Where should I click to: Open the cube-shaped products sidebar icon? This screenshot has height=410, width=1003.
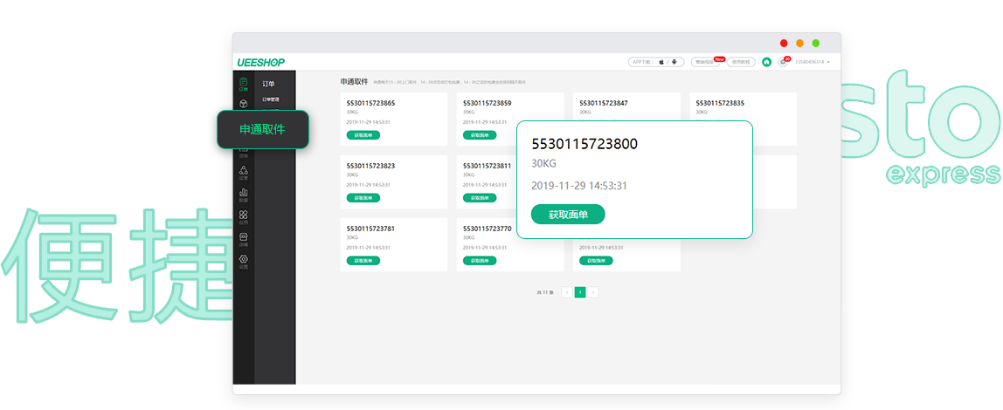[x=243, y=105]
